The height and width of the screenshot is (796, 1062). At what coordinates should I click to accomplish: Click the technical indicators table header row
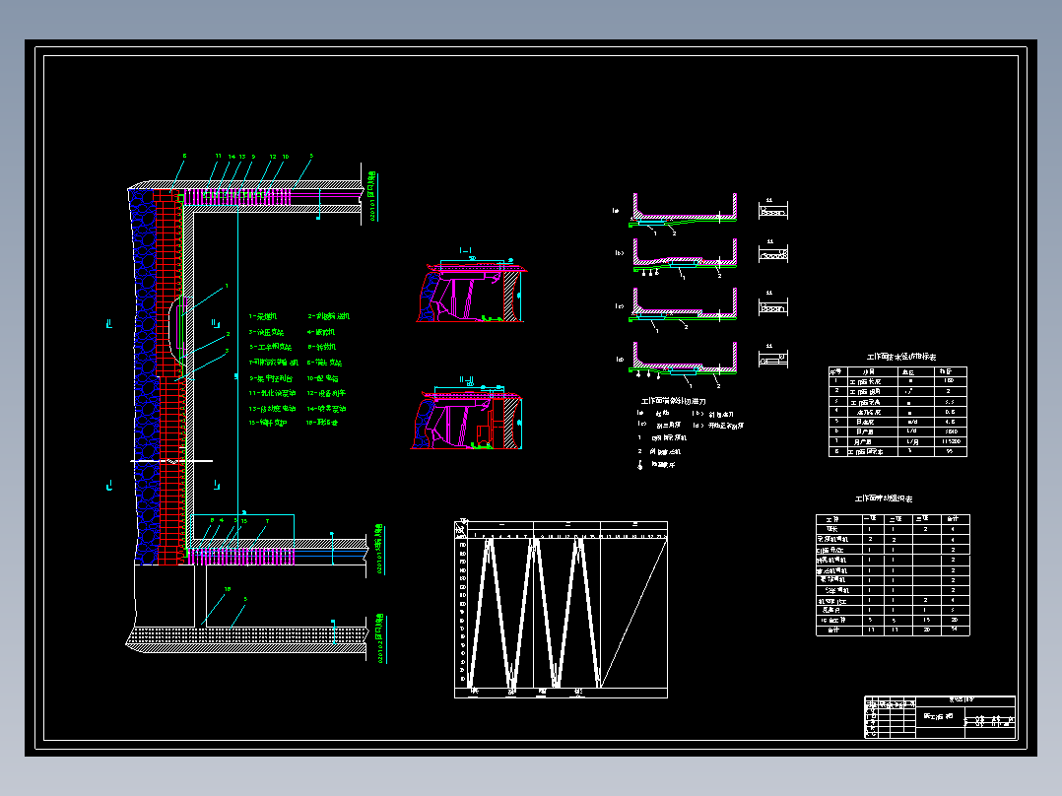point(897,371)
